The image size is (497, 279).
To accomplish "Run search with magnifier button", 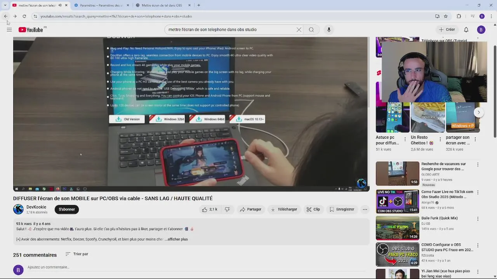I will [311, 29].
